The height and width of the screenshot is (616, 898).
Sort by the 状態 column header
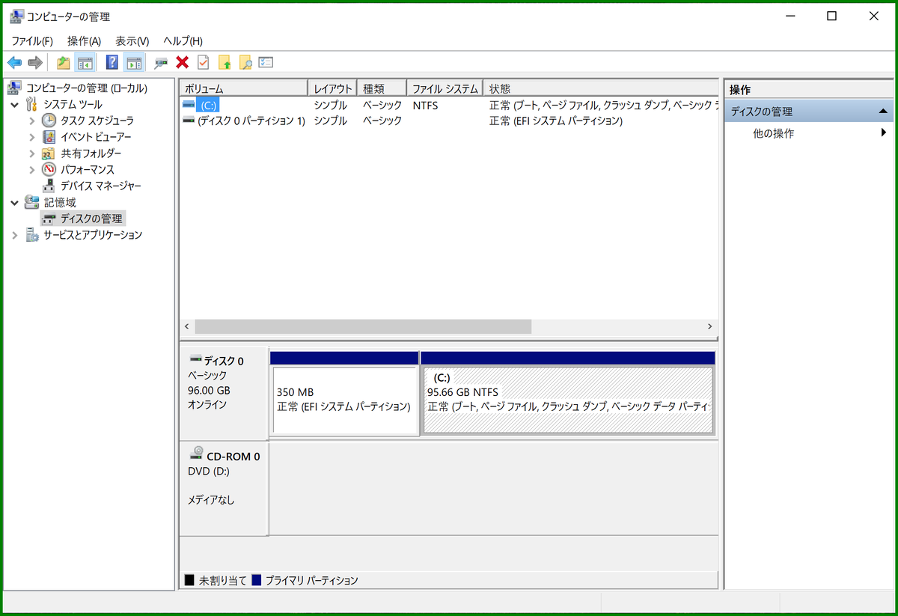[x=600, y=88]
